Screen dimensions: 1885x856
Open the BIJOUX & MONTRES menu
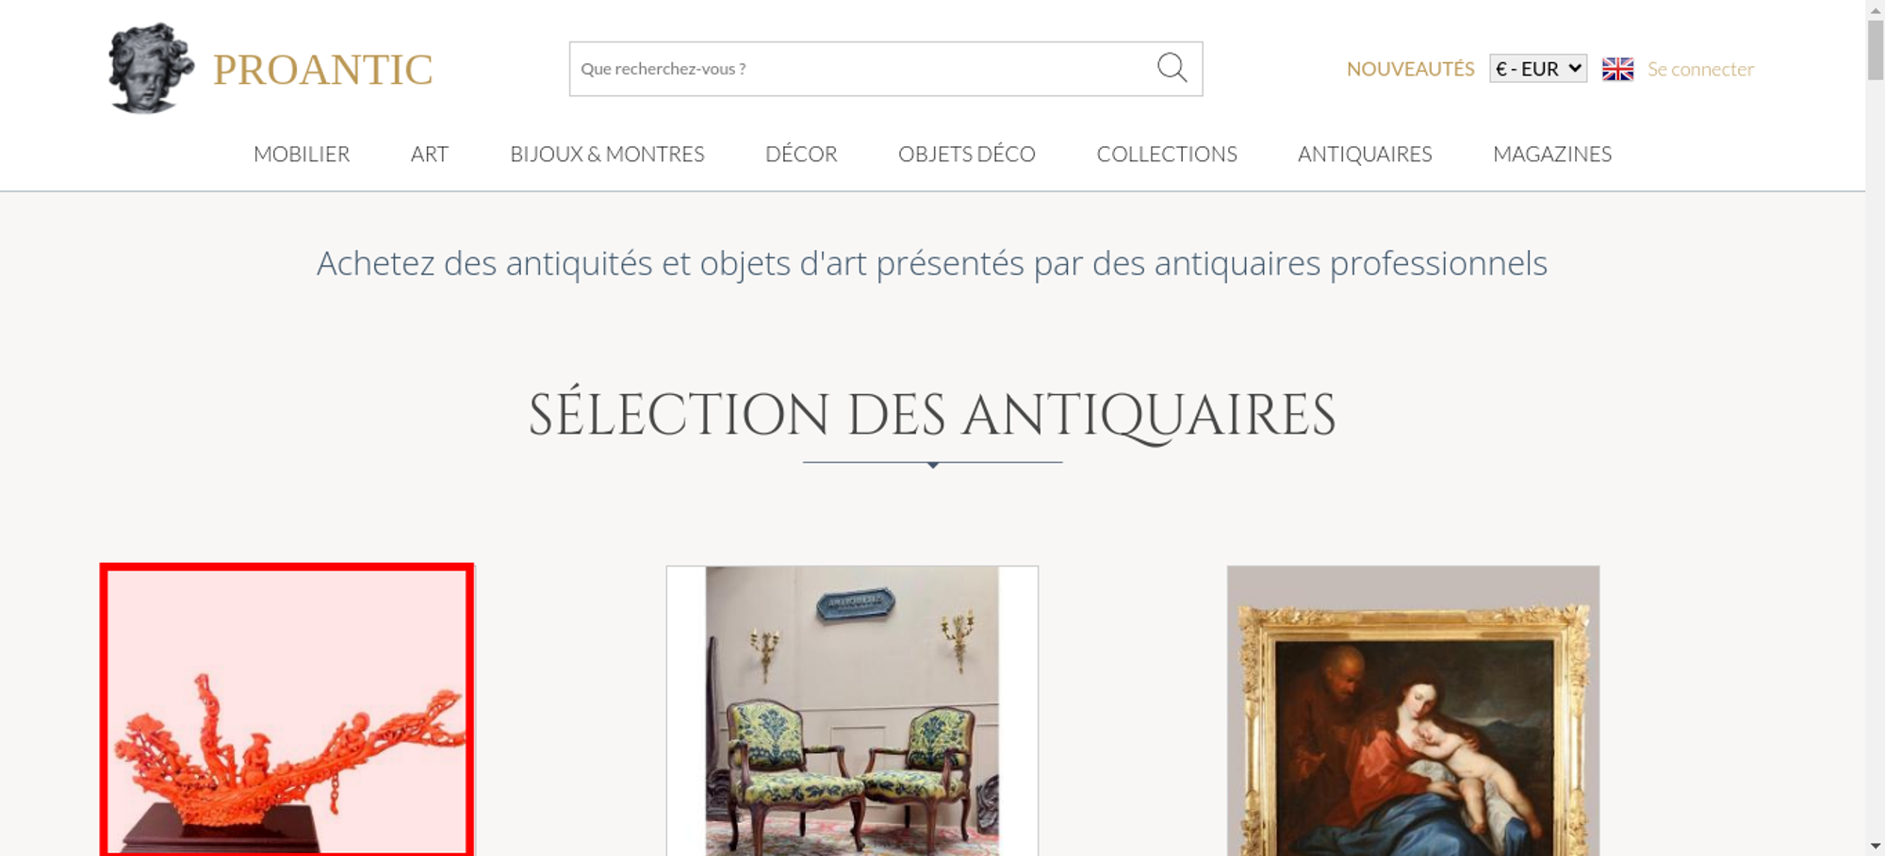(x=607, y=154)
